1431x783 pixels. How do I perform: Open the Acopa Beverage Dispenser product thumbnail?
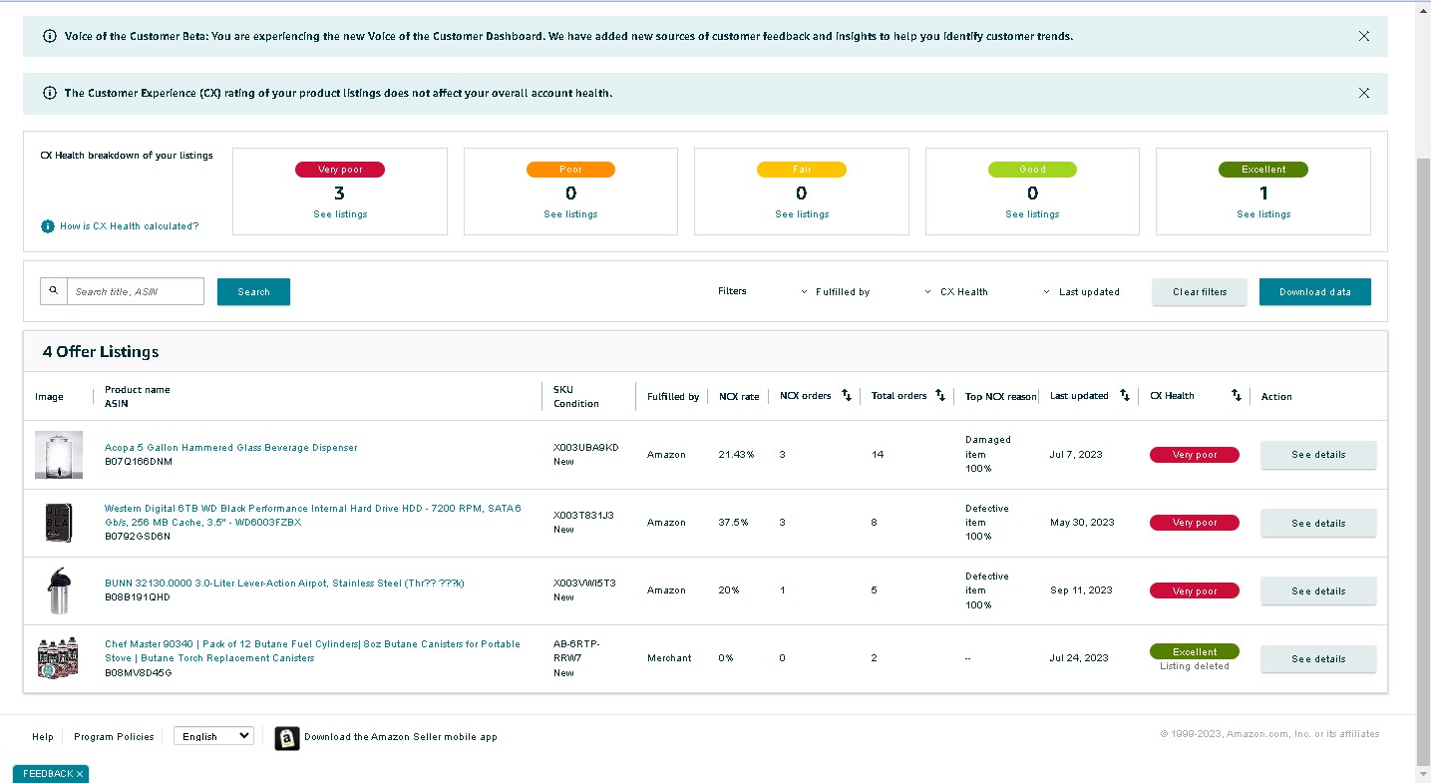point(59,455)
